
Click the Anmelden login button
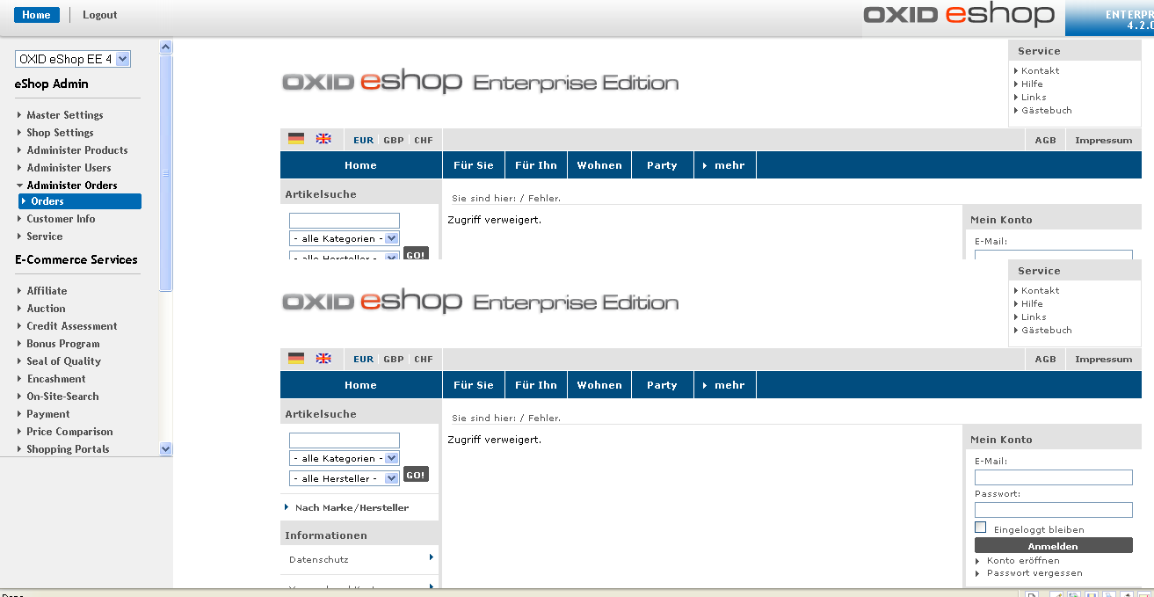tap(1053, 546)
